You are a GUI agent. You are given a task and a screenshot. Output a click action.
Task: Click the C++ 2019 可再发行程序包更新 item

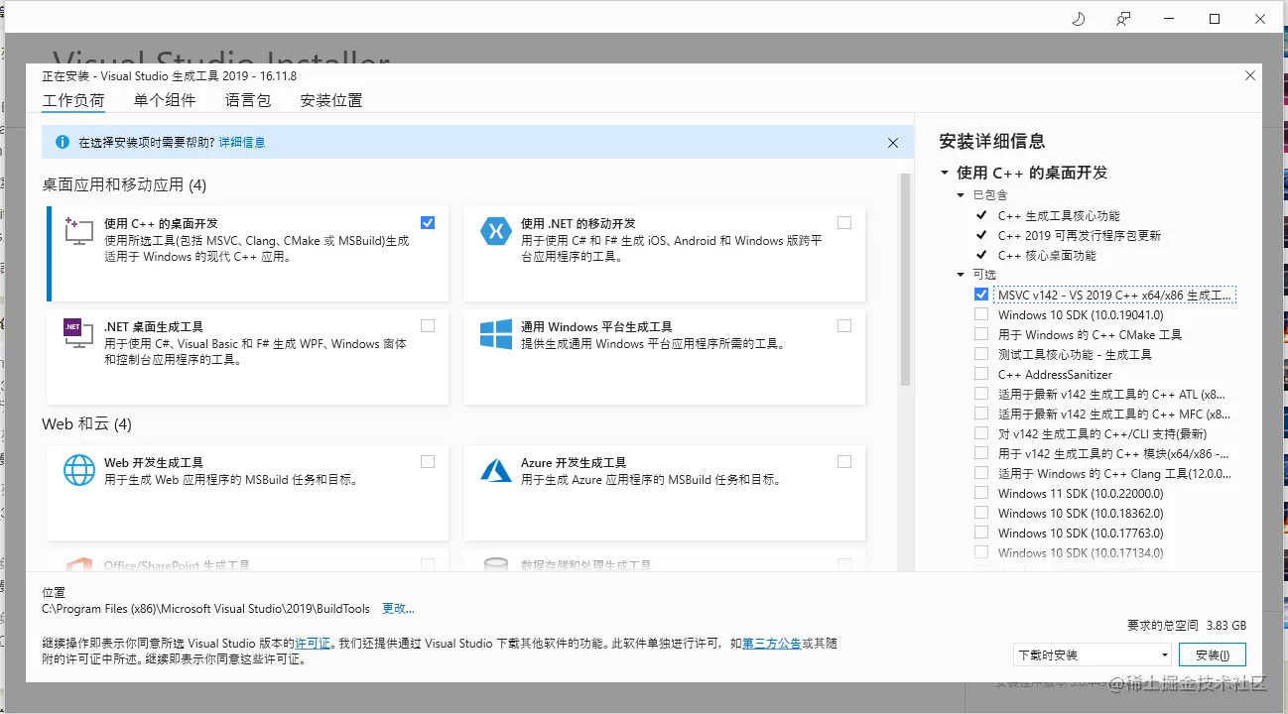(1080, 235)
